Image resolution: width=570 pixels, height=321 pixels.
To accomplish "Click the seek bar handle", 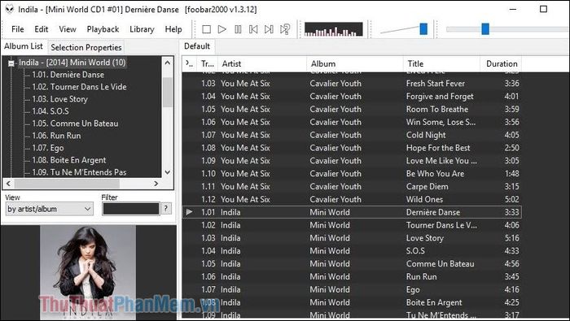I will click(x=485, y=29).
